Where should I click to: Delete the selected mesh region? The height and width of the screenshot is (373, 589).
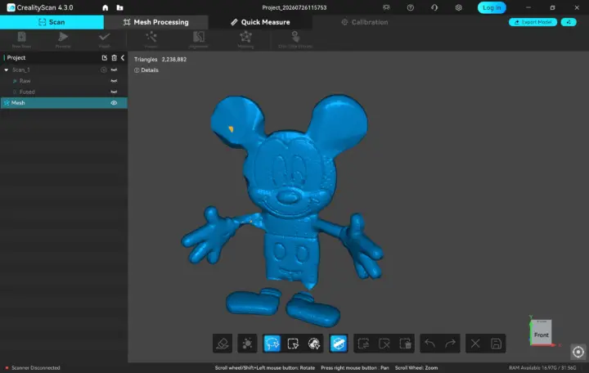coord(405,344)
